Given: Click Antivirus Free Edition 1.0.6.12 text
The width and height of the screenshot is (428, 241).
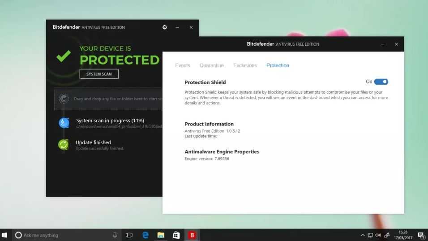Looking at the screenshot, I should click(x=212, y=131).
